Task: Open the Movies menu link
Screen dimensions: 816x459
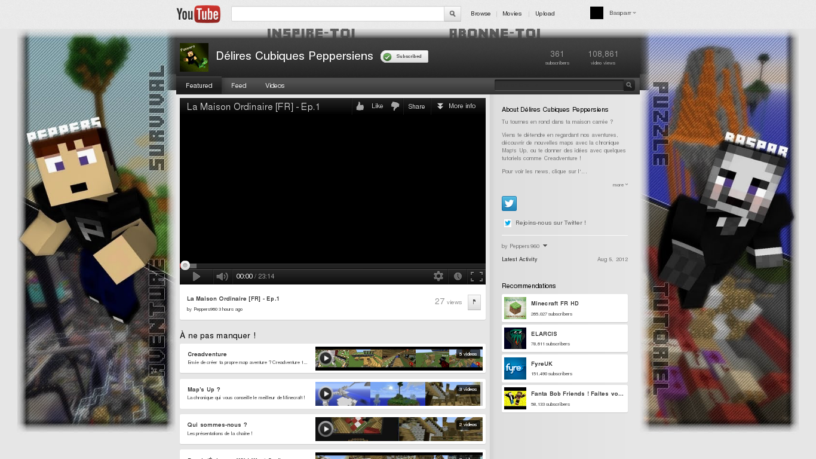Action: pyautogui.click(x=512, y=13)
